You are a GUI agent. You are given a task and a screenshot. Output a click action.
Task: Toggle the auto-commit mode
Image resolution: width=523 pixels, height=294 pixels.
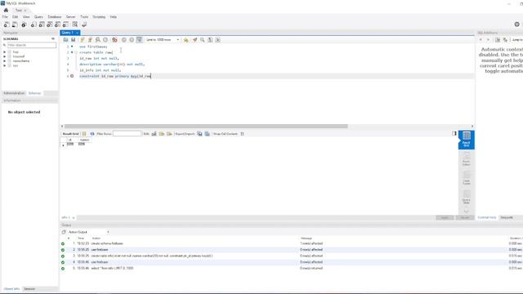(x=140, y=40)
